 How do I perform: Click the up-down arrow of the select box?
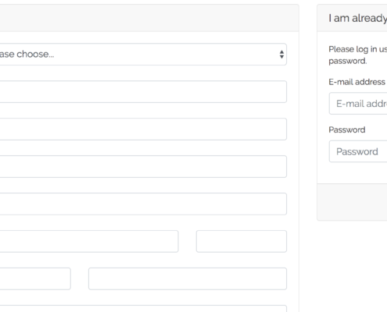click(281, 55)
